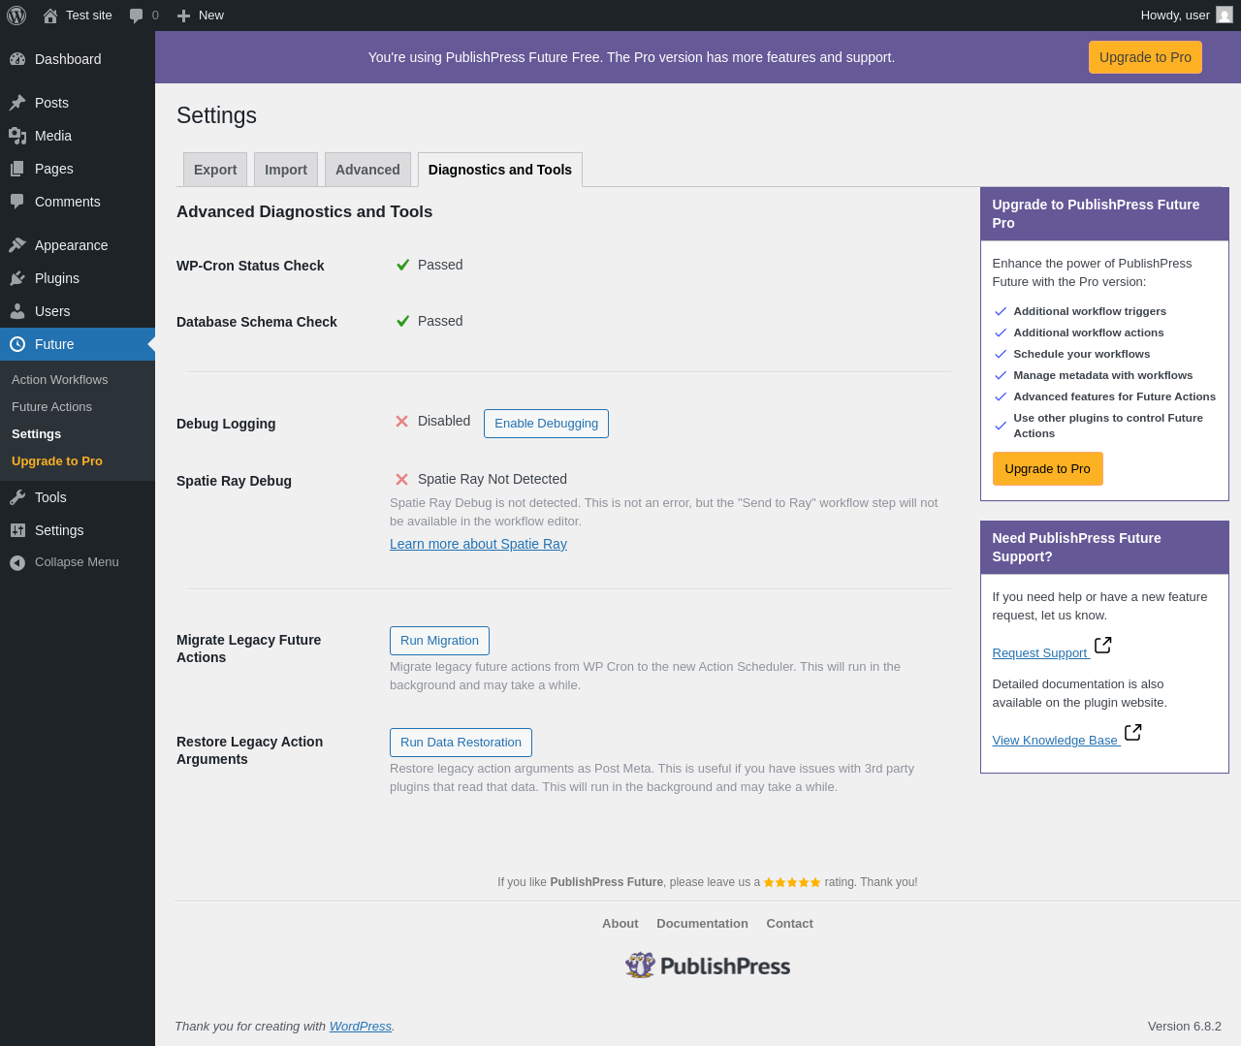Switch to the Export tab
Image resolution: width=1241 pixels, height=1046 pixels.
pyautogui.click(x=215, y=170)
